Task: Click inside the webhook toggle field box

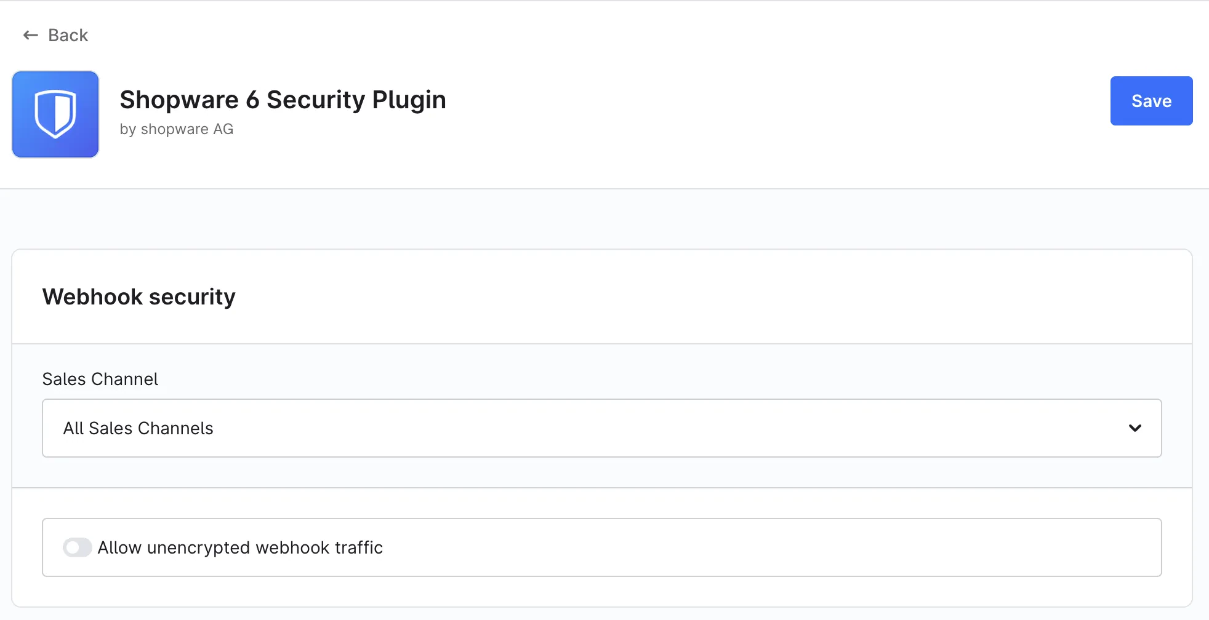Action: (x=601, y=547)
